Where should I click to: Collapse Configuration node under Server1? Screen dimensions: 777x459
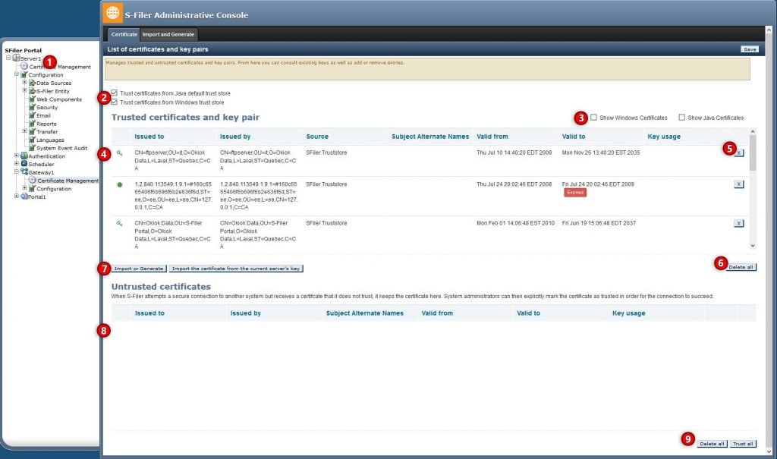(17, 74)
